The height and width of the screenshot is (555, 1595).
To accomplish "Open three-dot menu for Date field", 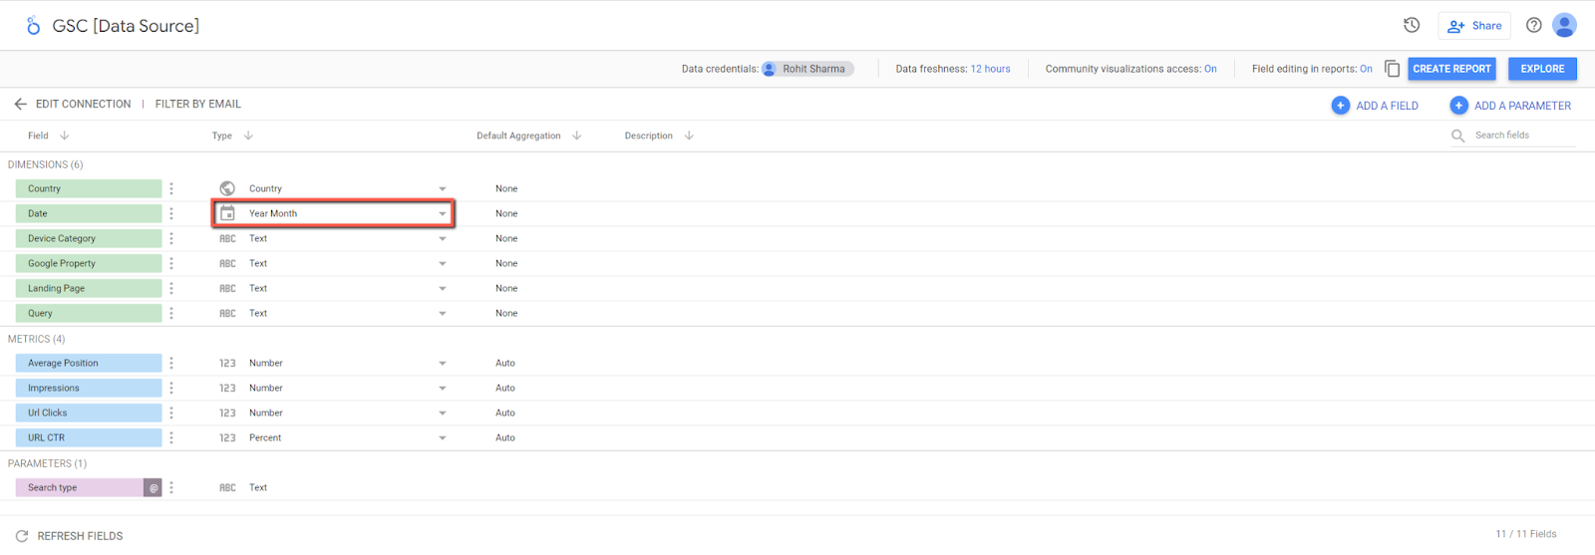I will [171, 213].
